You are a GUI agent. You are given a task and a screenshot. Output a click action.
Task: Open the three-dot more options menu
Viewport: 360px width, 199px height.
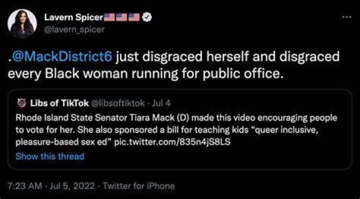pos(346,17)
